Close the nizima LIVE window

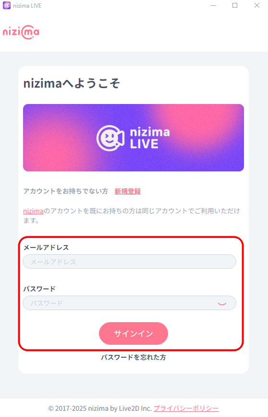click(x=257, y=5)
